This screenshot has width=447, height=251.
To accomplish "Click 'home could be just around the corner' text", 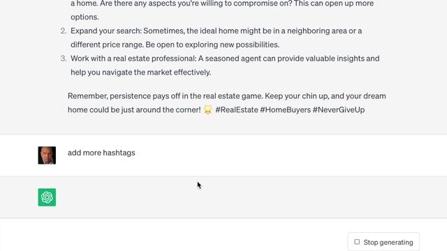I will coord(134,110).
